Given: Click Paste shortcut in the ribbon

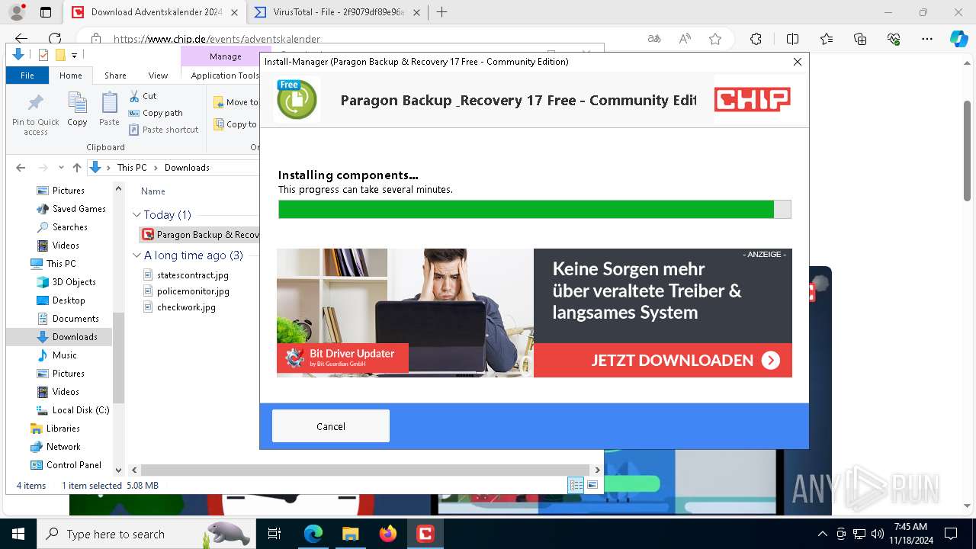Looking at the screenshot, I should (x=163, y=130).
